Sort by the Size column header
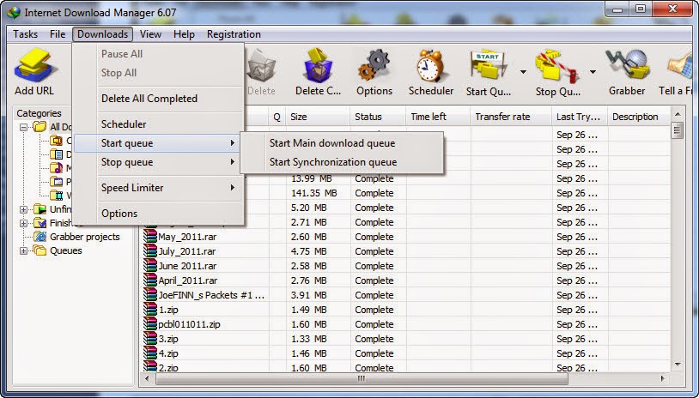The width and height of the screenshot is (699, 398). 318,117
